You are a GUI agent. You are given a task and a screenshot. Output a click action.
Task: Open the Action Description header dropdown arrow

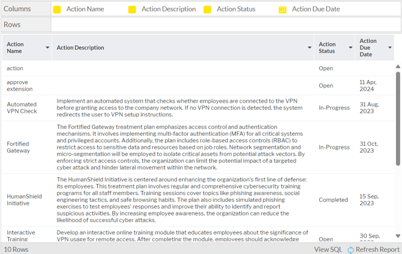(x=310, y=47)
